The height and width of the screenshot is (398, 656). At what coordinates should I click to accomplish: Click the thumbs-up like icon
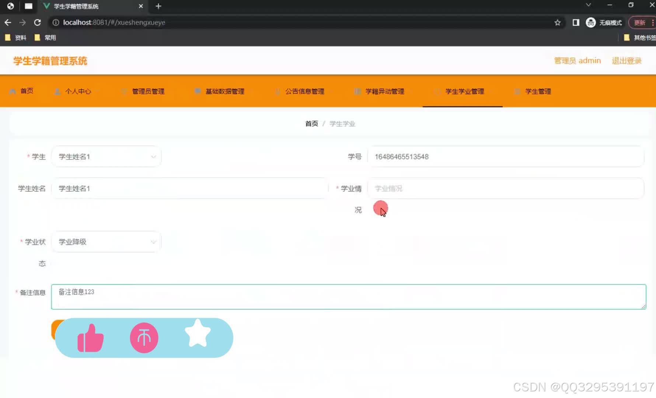pyautogui.click(x=90, y=338)
